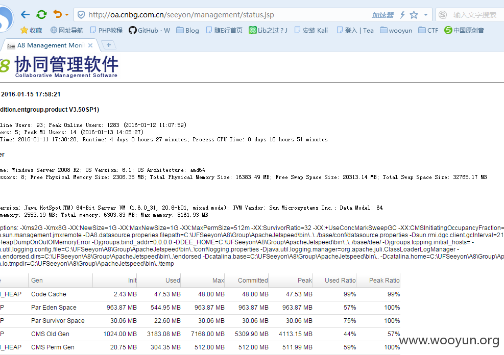Click the Peak Ratio column header

(385, 280)
